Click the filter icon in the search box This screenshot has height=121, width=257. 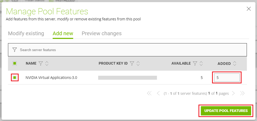[x=15, y=50]
